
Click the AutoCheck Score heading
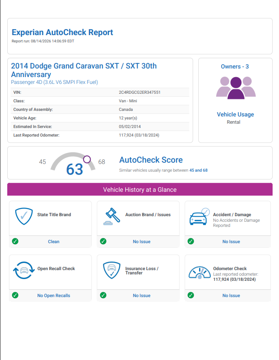(151, 160)
